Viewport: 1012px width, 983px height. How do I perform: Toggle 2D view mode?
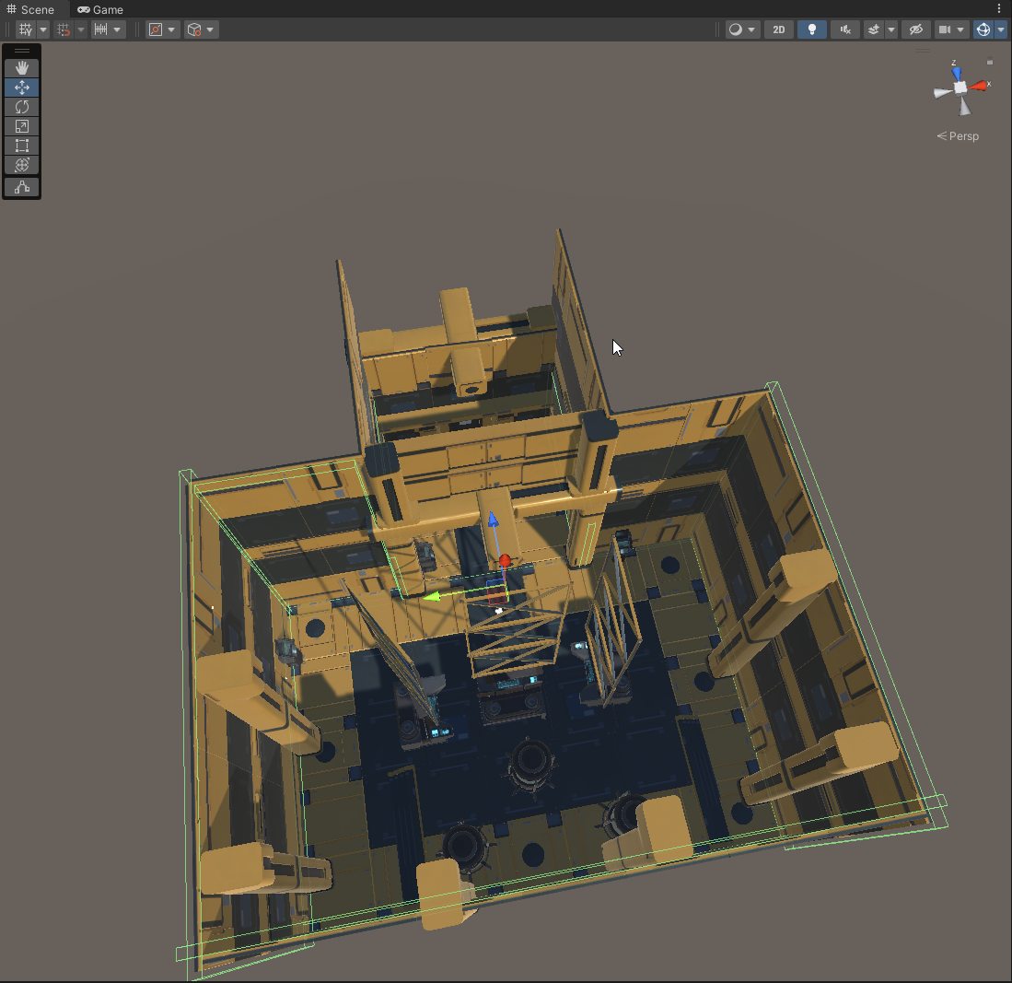pyautogui.click(x=779, y=29)
